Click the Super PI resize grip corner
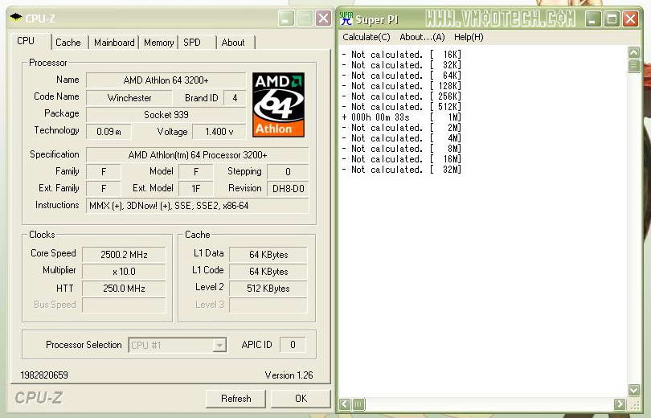Screen dimensions: 651x418 point(635,404)
